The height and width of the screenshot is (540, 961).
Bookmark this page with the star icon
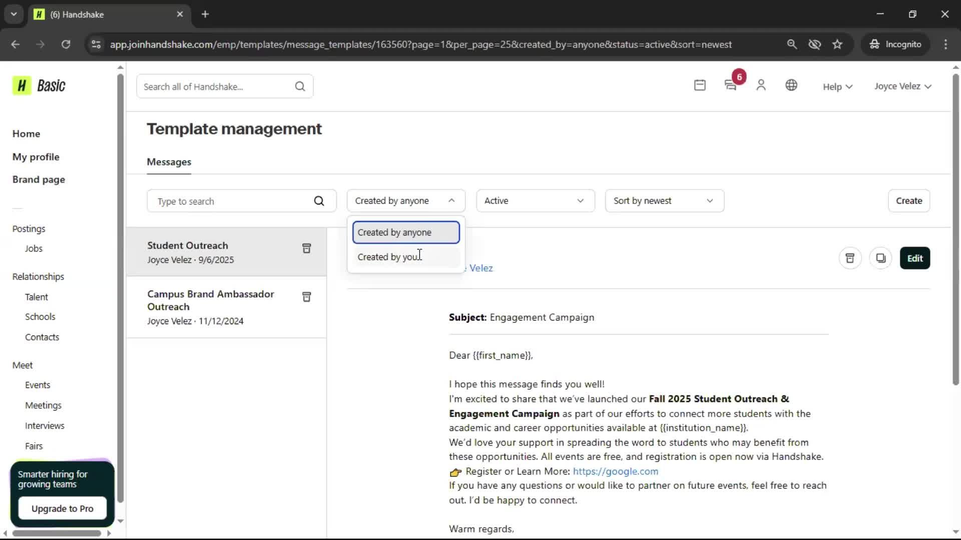point(837,44)
